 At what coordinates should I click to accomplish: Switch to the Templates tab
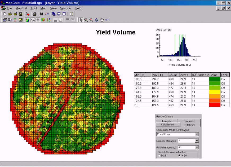click(x=189, y=121)
